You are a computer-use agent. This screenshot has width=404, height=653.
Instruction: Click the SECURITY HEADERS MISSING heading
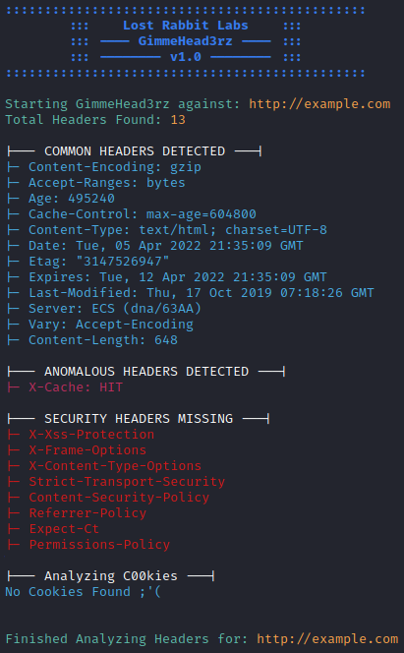tap(139, 419)
